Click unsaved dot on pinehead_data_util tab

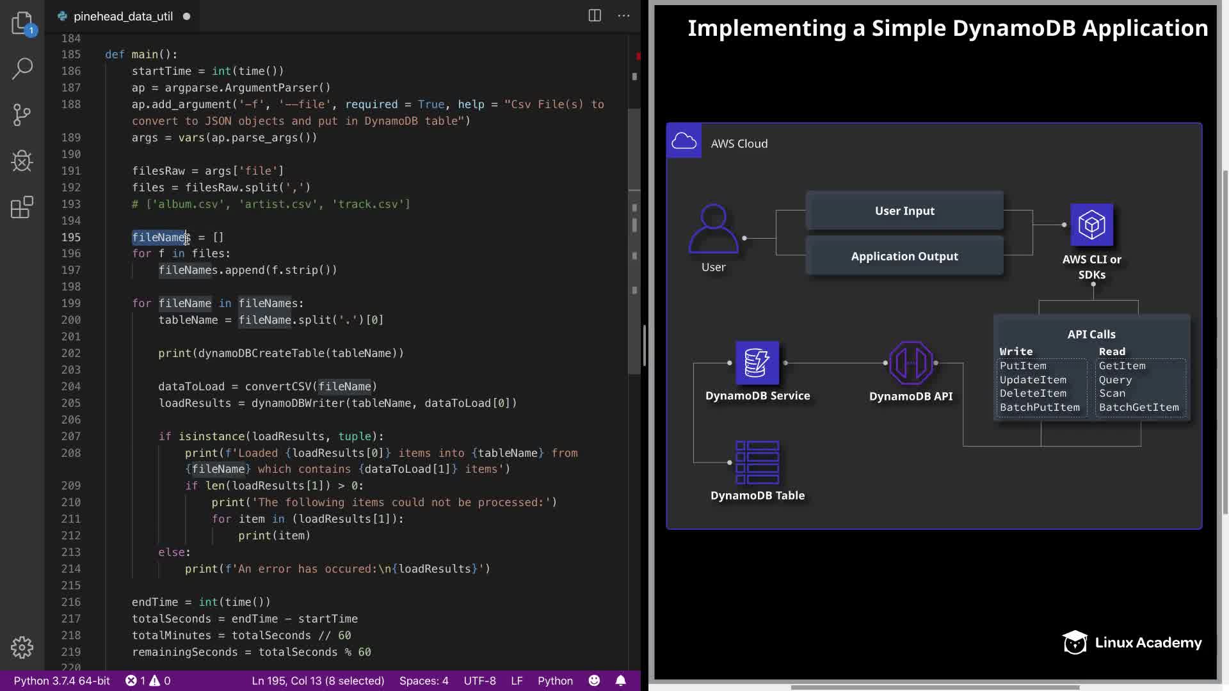point(187,17)
